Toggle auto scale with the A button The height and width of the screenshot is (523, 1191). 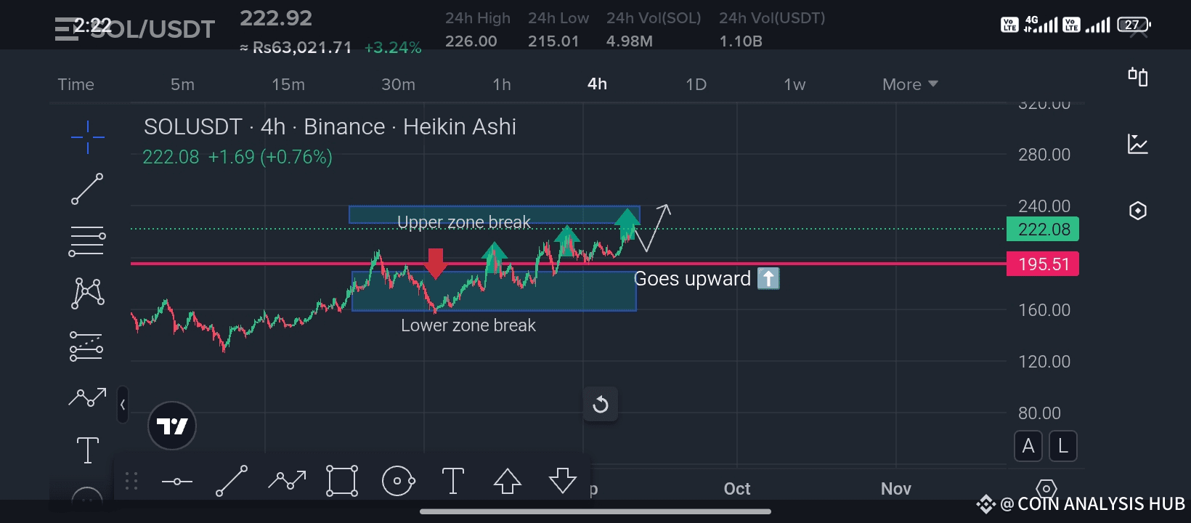tap(1028, 446)
